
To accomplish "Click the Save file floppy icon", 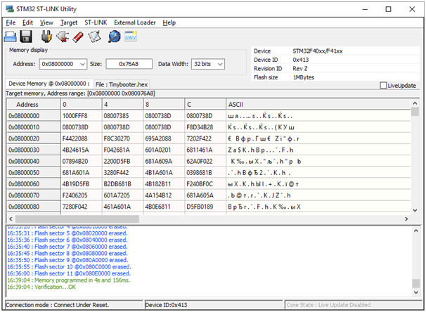I will tap(26, 37).
